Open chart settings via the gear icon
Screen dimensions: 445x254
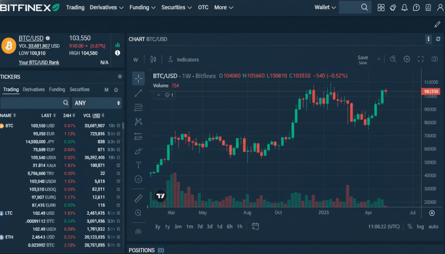pyautogui.click(x=407, y=59)
